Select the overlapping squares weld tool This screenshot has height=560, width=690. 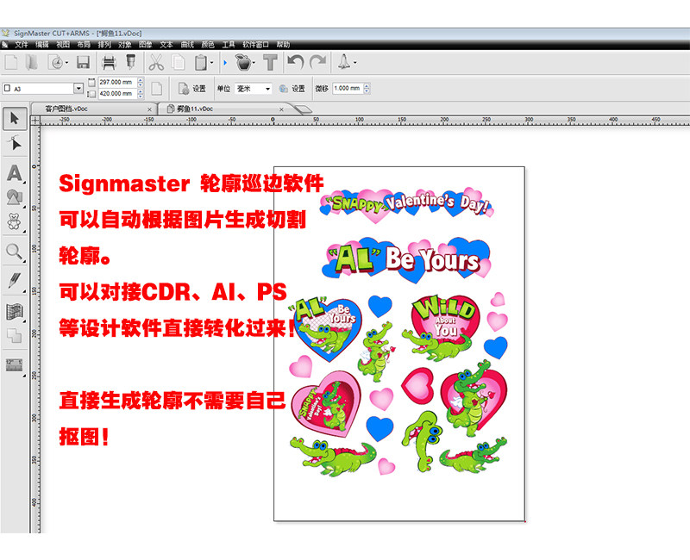point(14,335)
